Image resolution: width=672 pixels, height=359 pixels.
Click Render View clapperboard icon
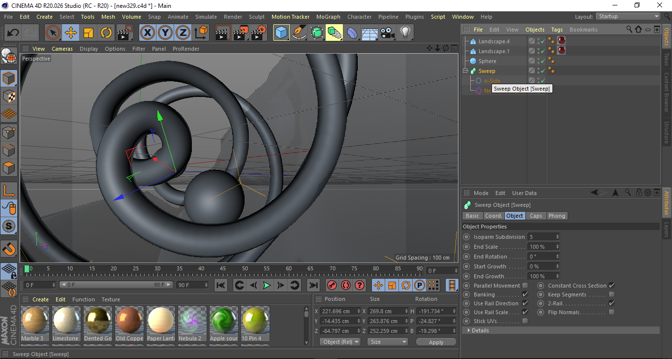[223, 33]
